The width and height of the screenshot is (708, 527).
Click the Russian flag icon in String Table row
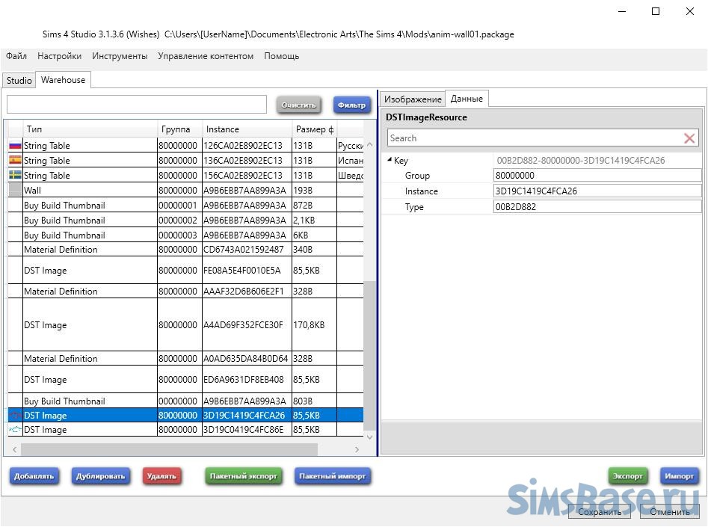[x=14, y=146]
